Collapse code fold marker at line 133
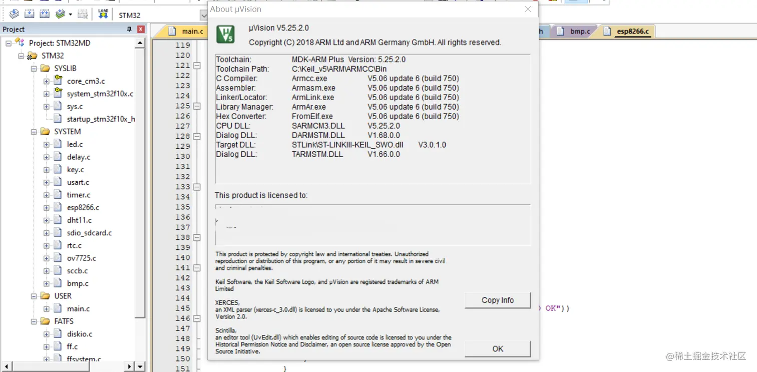The width and height of the screenshot is (757, 372). (x=197, y=187)
